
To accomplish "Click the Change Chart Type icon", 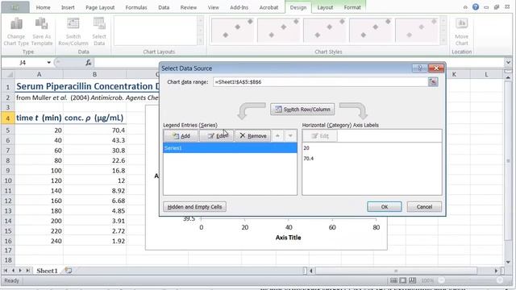I will (x=16, y=25).
